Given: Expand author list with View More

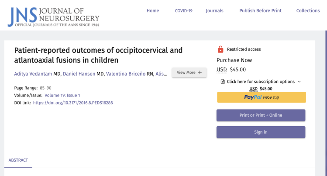Looking at the screenshot, I should click(189, 72).
